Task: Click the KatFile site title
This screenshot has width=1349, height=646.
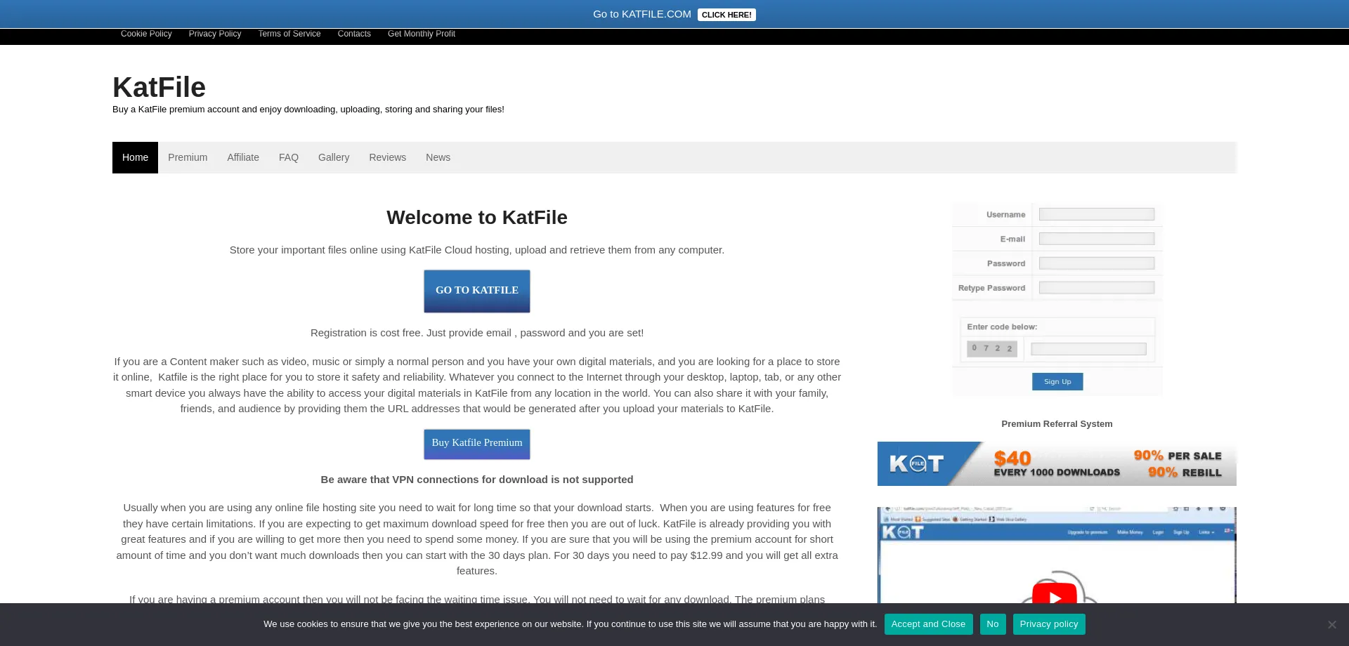Action: (159, 87)
